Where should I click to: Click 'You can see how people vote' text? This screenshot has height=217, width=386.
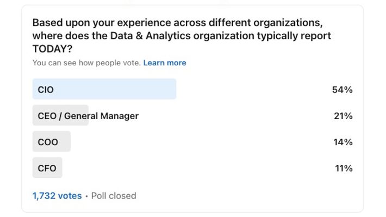click(86, 63)
